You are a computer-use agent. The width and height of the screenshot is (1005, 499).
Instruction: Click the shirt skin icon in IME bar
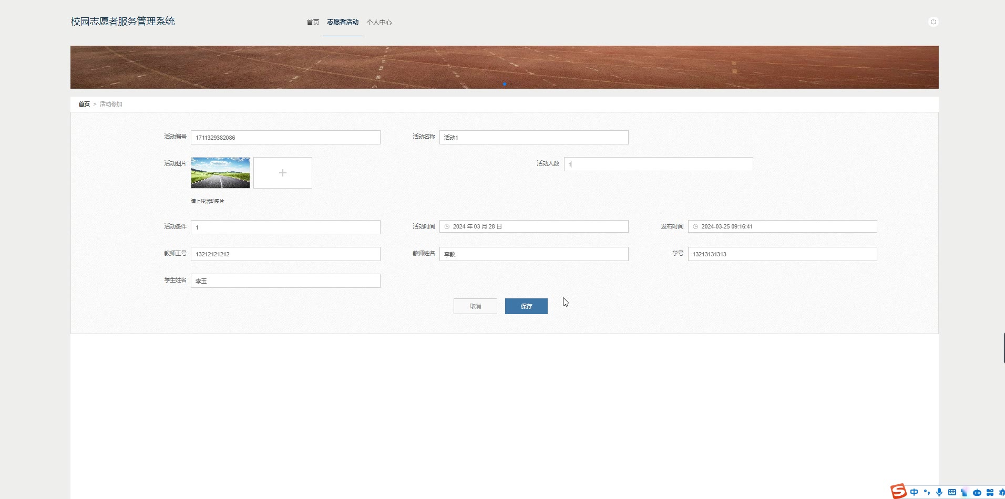coord(964,492)
